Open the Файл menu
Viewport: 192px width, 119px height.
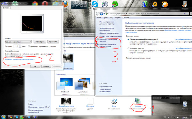point(99,17)
